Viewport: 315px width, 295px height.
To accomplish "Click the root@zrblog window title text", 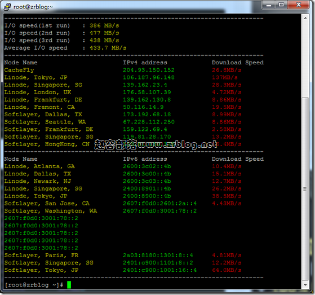I will (x=33, y=7).
